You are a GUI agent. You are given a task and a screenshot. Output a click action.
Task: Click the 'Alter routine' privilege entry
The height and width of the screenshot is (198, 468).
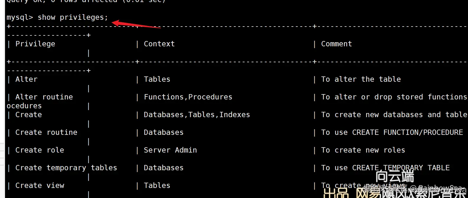[x=44, y=97]
